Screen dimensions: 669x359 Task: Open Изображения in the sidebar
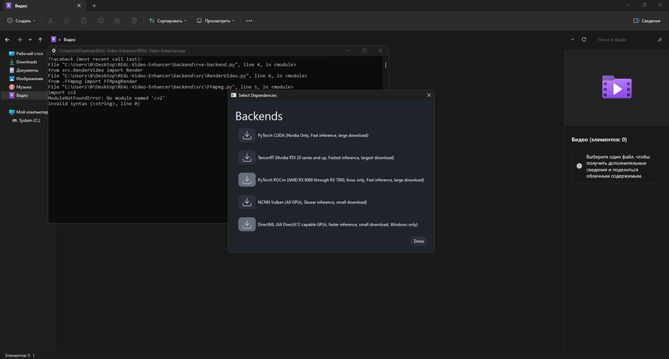[x=27, y=79]
